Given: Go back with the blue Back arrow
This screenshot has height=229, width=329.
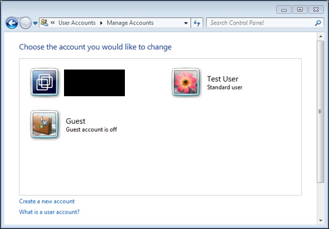Looking at the screenshot, I should pyautogui.click(x=12, y=23).
